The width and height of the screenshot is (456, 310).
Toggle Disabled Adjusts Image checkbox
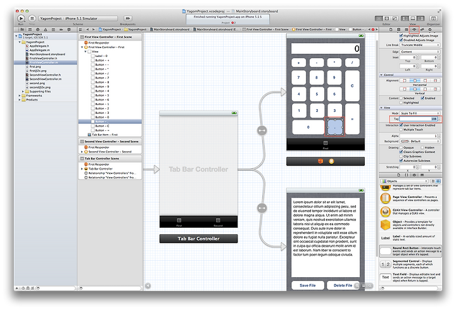402,40
